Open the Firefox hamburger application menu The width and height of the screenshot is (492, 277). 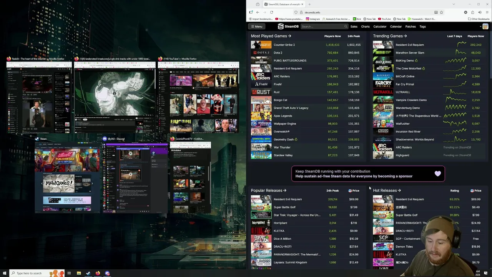[x=487, y=12]
